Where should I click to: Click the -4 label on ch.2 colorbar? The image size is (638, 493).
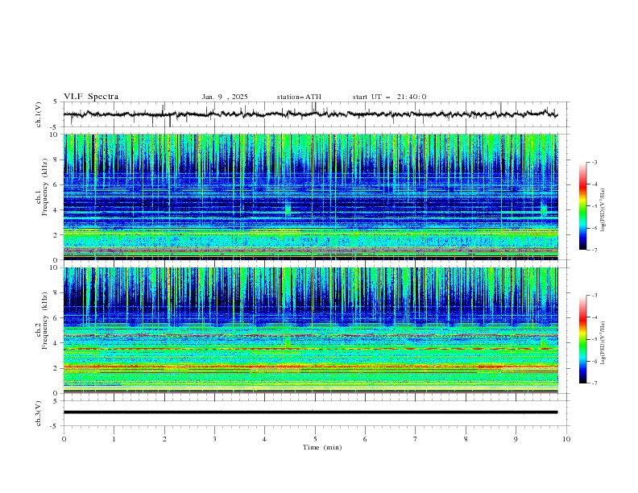[594, 317]
